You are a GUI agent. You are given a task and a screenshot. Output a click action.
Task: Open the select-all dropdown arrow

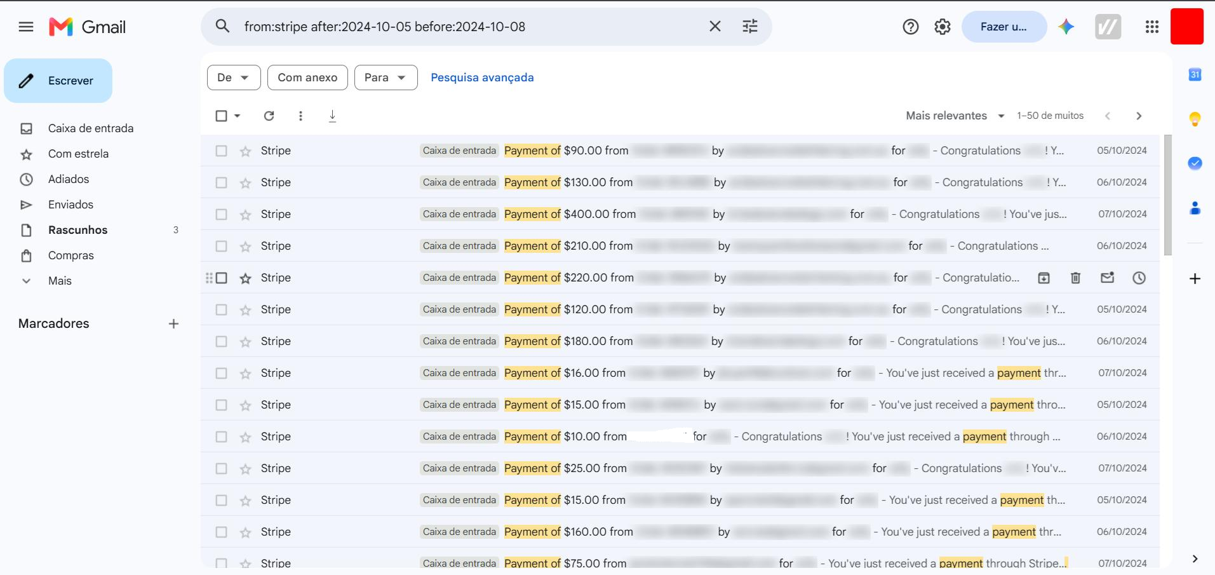click(238, 116)
